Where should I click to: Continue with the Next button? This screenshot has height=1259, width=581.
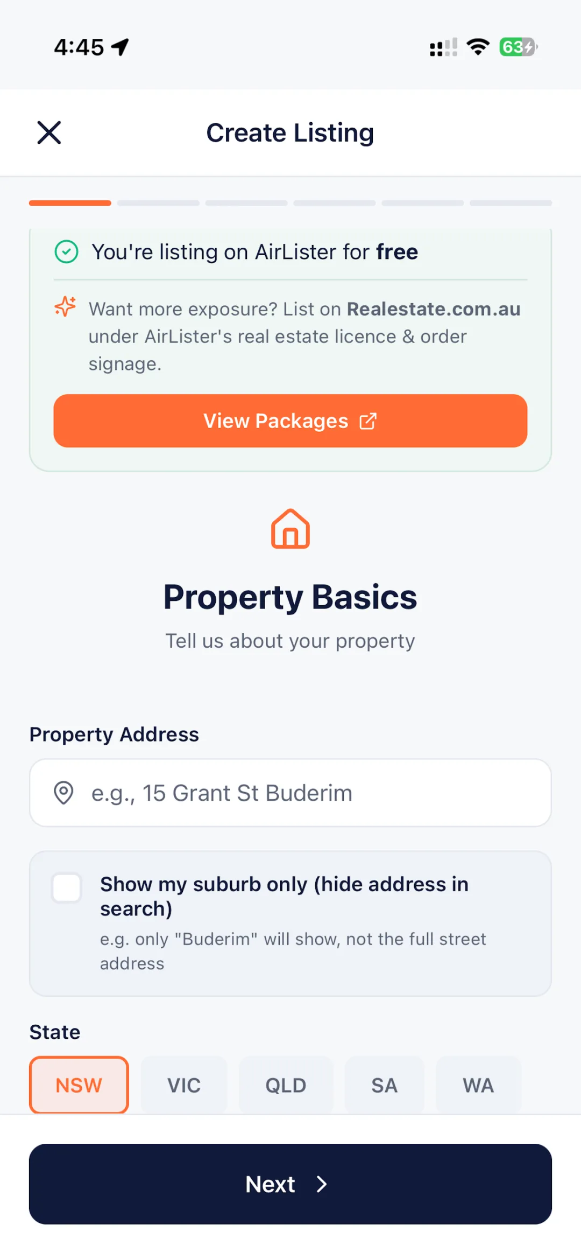coord(290,1184)
